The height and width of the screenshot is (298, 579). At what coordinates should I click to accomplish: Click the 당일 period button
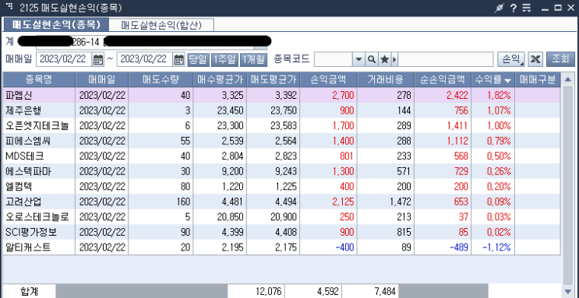tap(198, 59)
